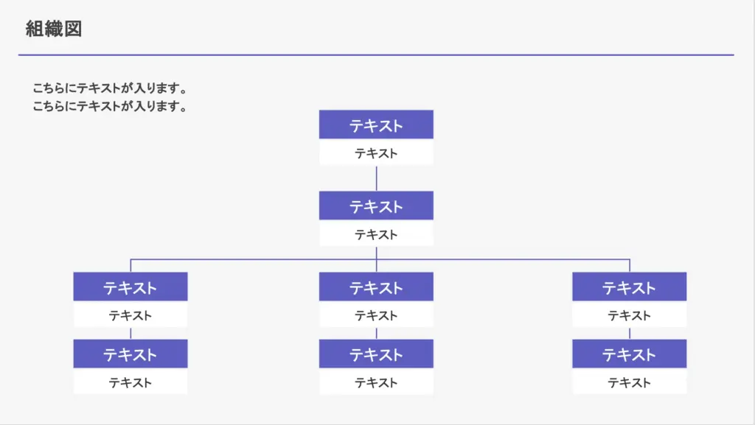
Task: Select the purple divider line under the title
Action: [x=376, y=55]
